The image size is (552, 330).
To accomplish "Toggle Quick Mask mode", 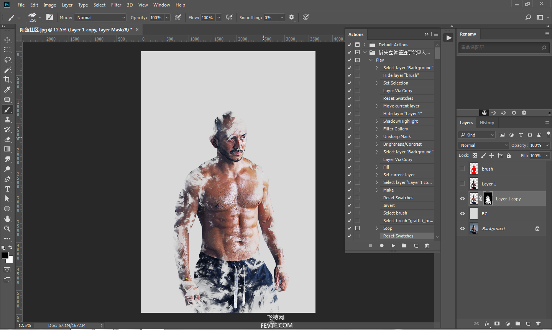I will point(7,270).
